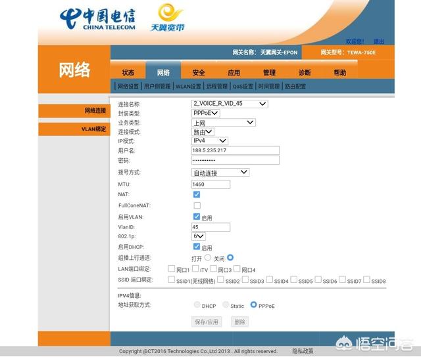Select the 网络 tab

tap(163, 73)
